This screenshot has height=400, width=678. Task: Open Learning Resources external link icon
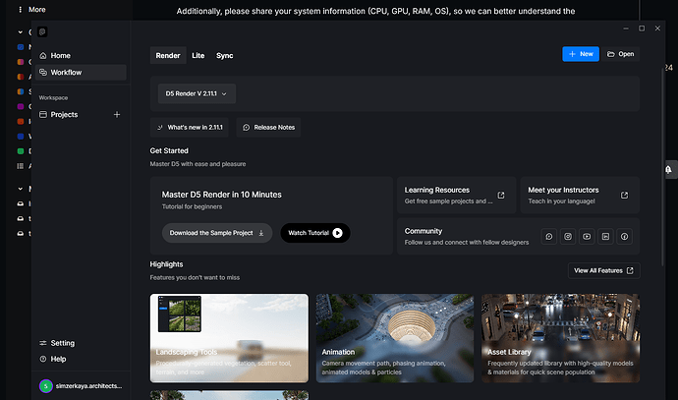[x=501, y=196]
